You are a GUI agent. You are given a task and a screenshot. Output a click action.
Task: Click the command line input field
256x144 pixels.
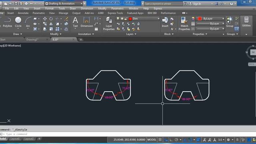(128, 134)
